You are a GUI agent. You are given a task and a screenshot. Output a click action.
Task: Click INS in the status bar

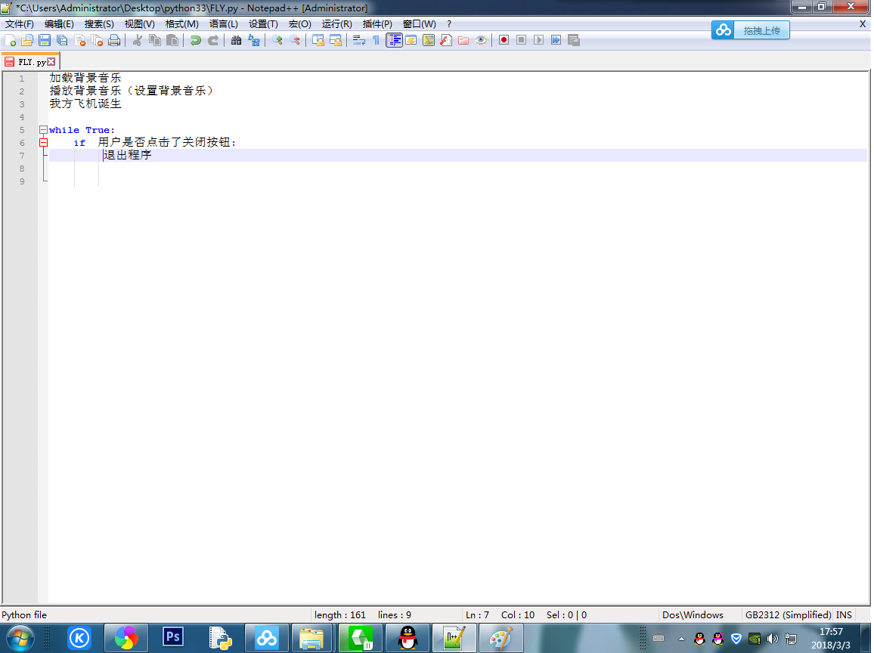844,615
